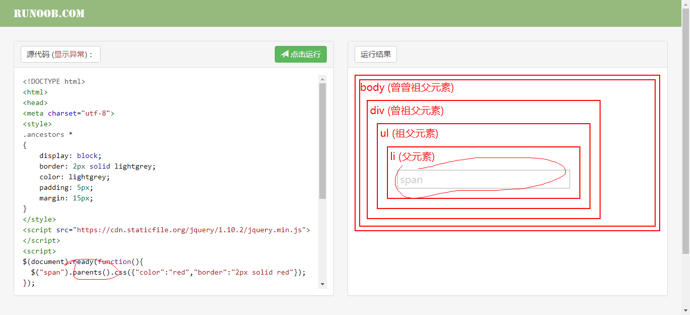Click the closing </style> tag line
The image size is (690, 315).
[39, 219]
